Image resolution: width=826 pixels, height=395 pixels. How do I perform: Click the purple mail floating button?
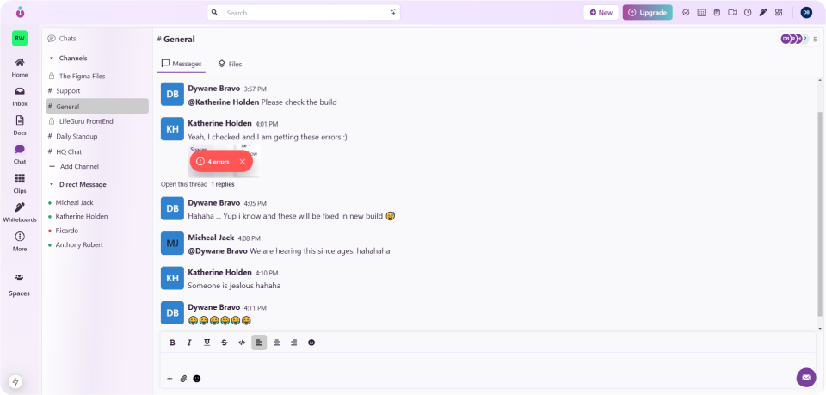coord(806,377)
